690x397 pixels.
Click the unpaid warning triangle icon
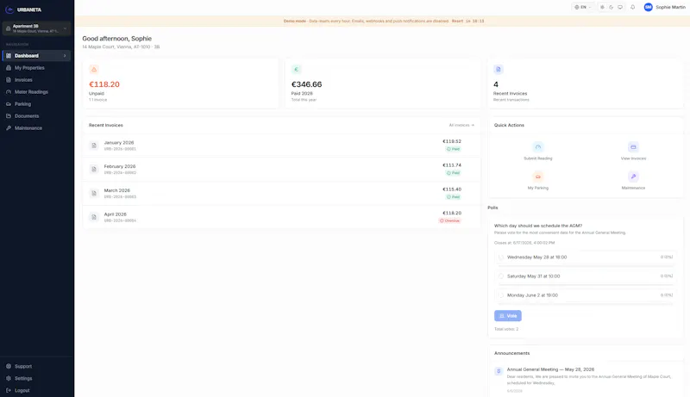94,70
